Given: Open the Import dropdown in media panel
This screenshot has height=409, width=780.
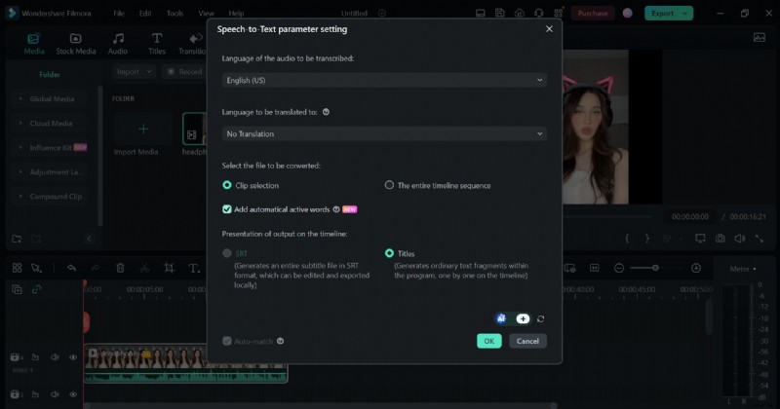Looking at the screenshot, I should tap(134, 71).
